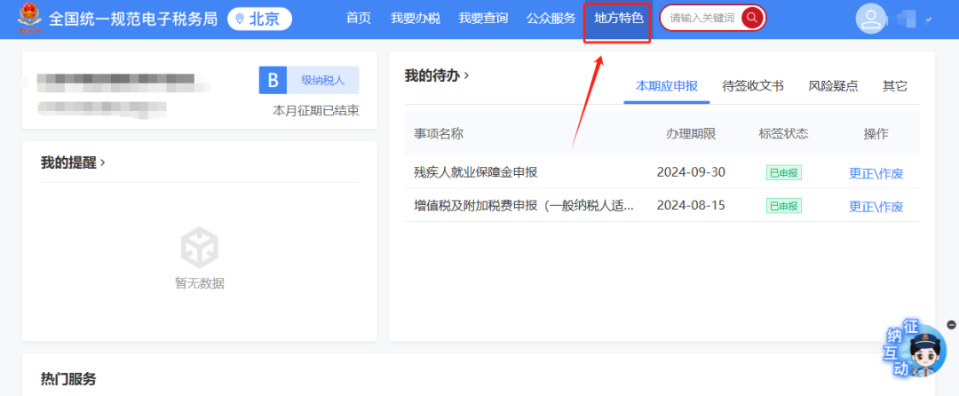959x396 pixels.
Task: Click the 热门服务 section heading
Action: (68, 379)
